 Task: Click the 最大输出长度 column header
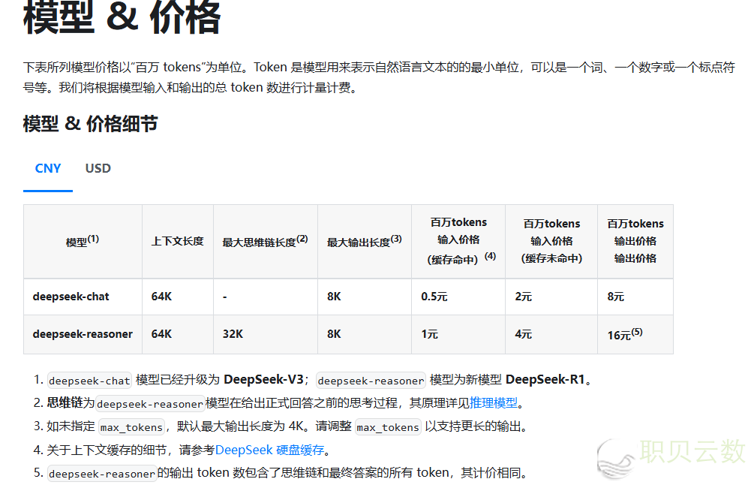[365, 242]
